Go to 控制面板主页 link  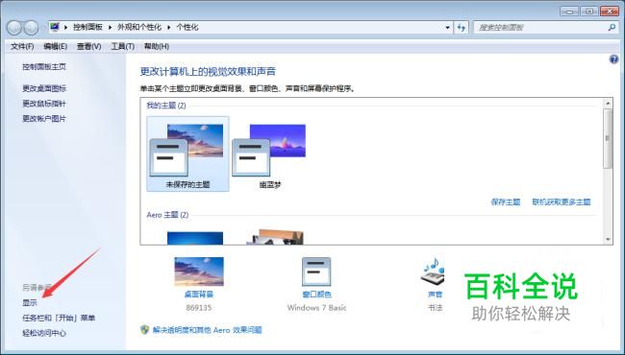coord(44,67)
